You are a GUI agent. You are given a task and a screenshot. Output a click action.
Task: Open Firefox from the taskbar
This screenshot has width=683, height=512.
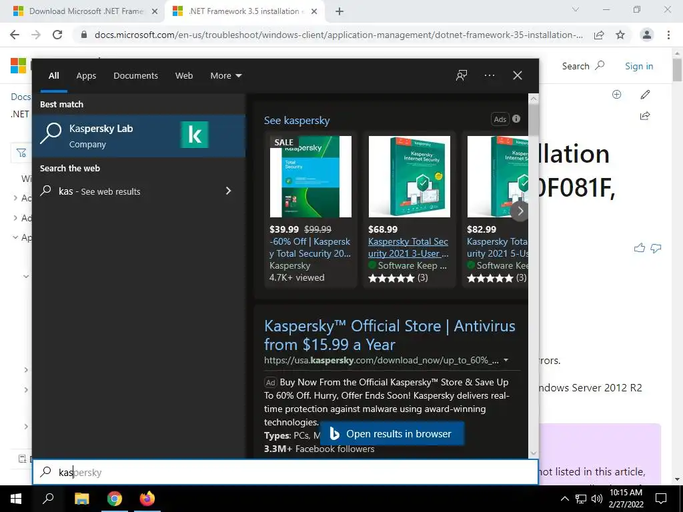pos(147,499)
